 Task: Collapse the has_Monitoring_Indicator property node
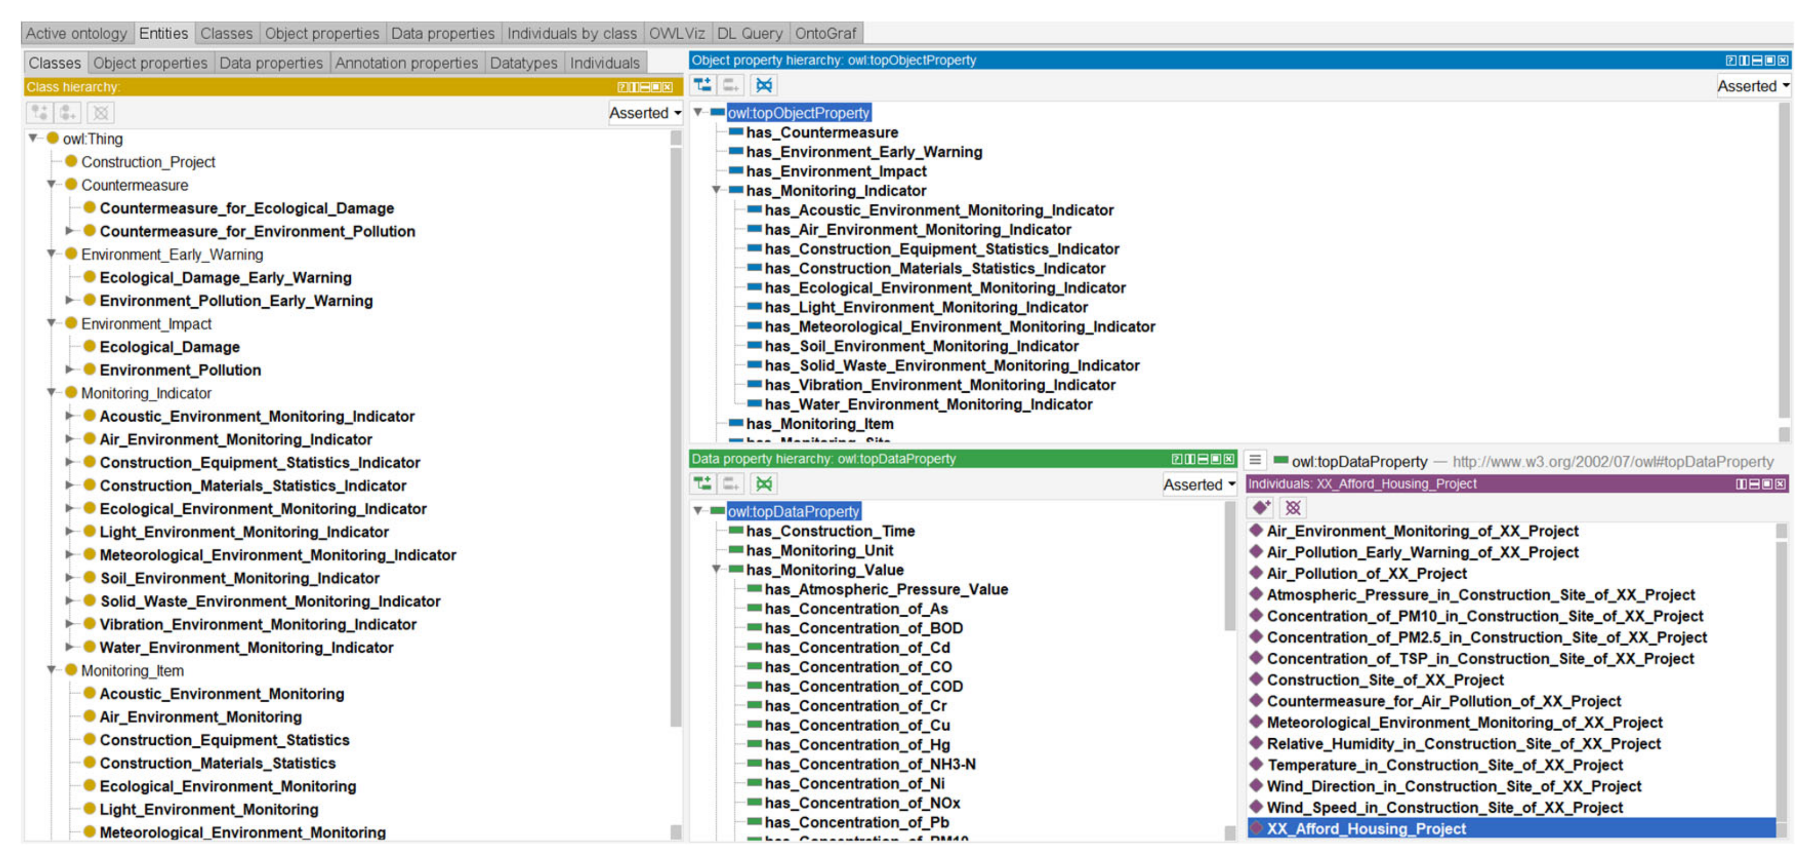[716, 190]
